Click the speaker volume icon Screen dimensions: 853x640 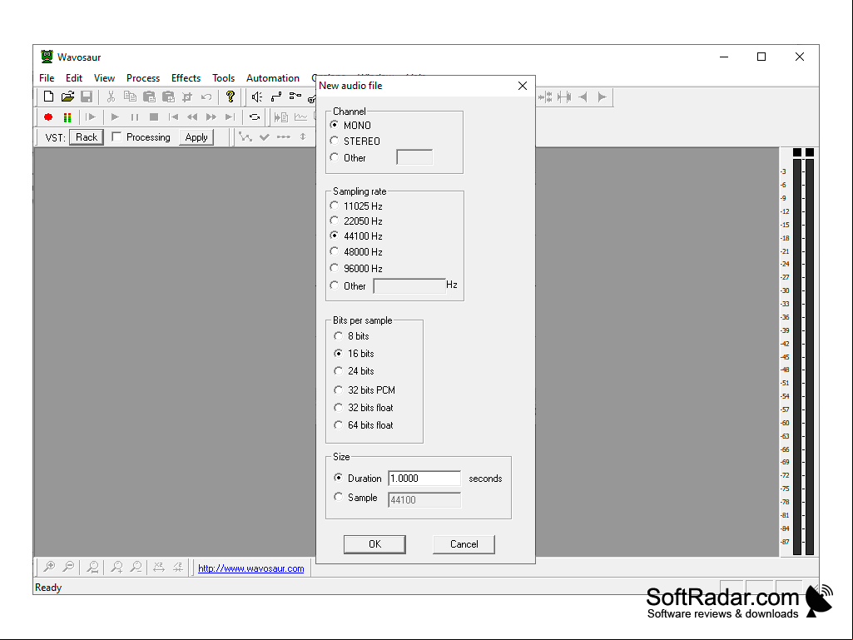click(x=257, y=97)
